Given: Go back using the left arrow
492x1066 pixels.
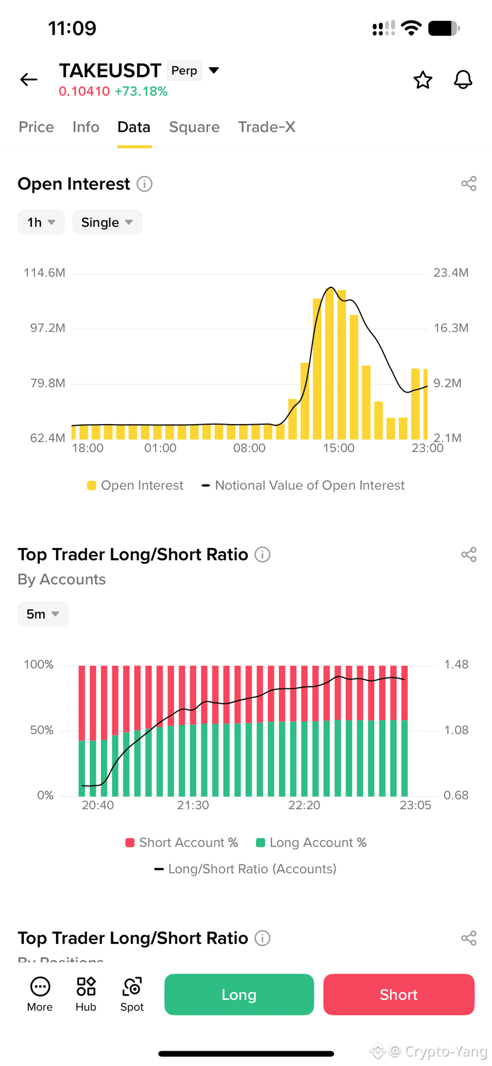Looking at the screenshot, I should click(x=29, y=80).
